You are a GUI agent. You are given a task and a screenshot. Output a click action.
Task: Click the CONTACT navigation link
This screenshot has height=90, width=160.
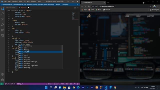pos(150,16)
